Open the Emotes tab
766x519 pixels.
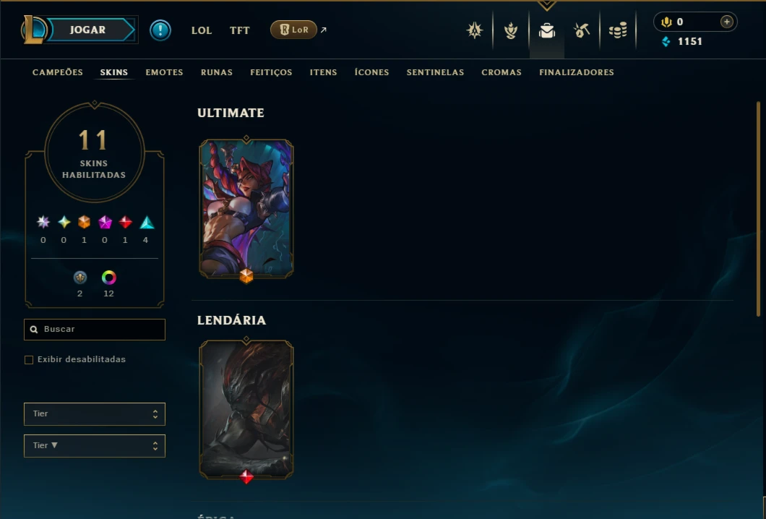(164, 72)
